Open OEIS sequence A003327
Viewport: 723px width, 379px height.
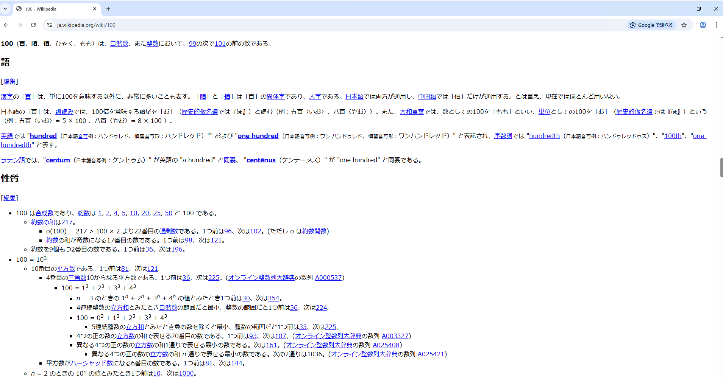(395, 336)
